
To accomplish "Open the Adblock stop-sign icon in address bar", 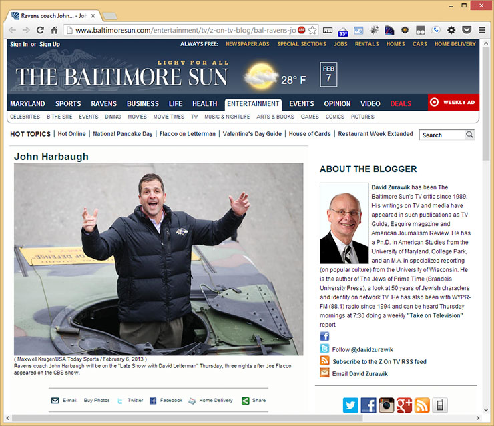I will click(302, 30).
